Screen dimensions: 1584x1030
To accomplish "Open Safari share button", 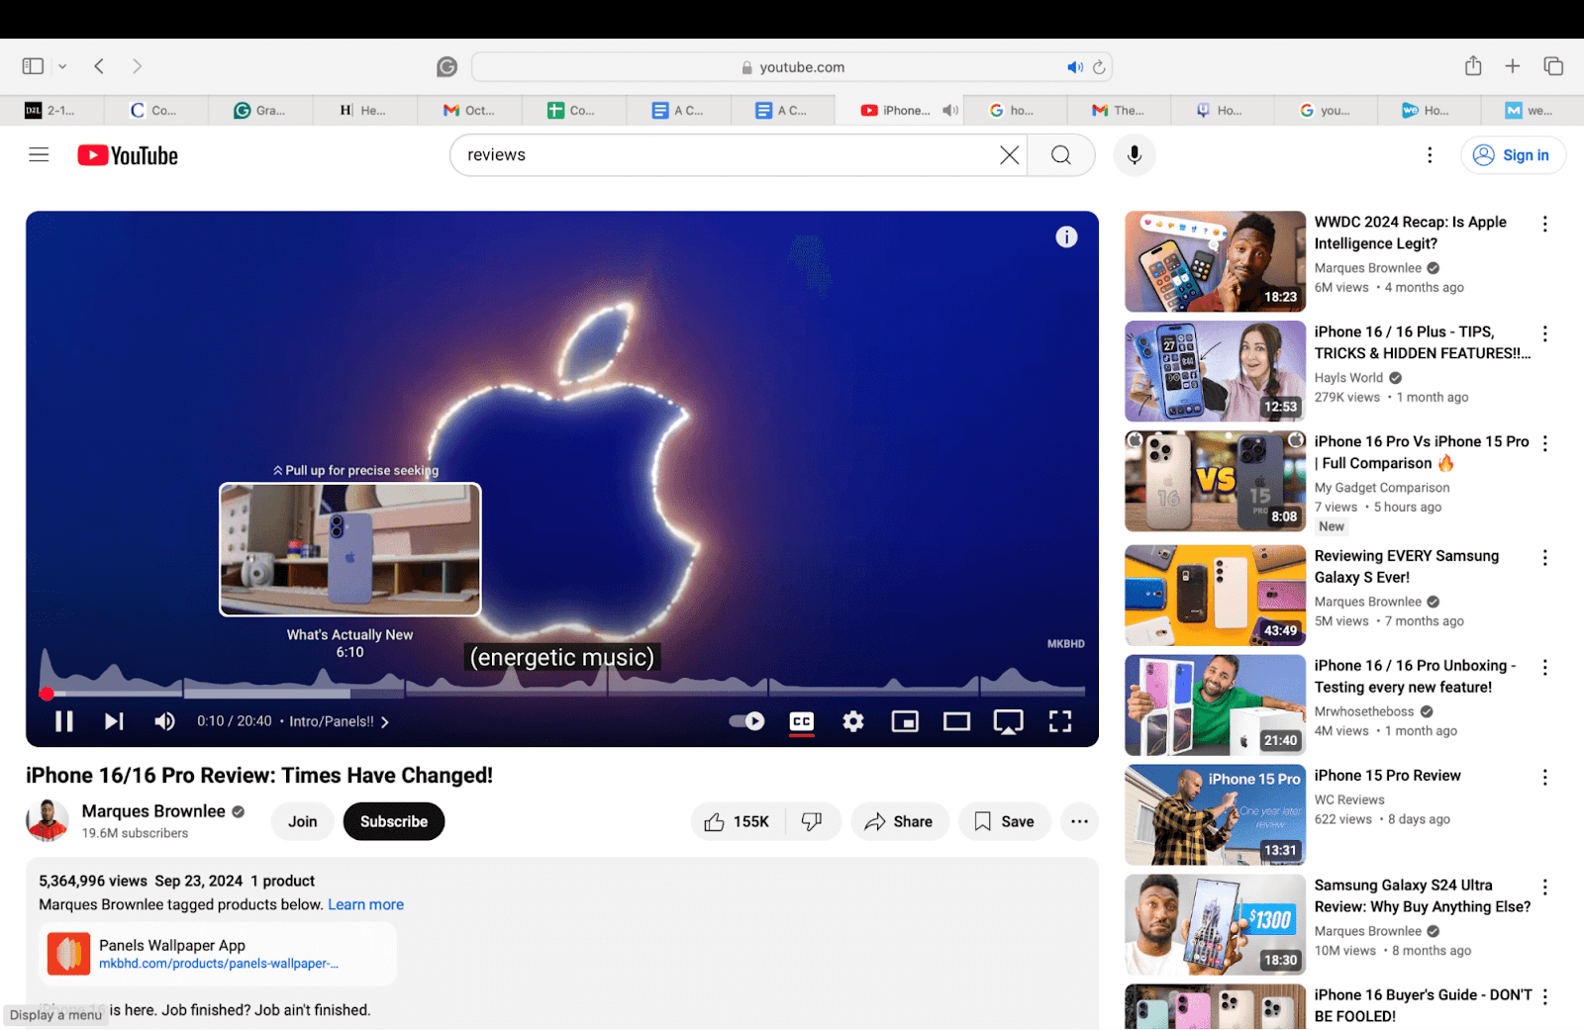I will click(x=1473, y=65).
